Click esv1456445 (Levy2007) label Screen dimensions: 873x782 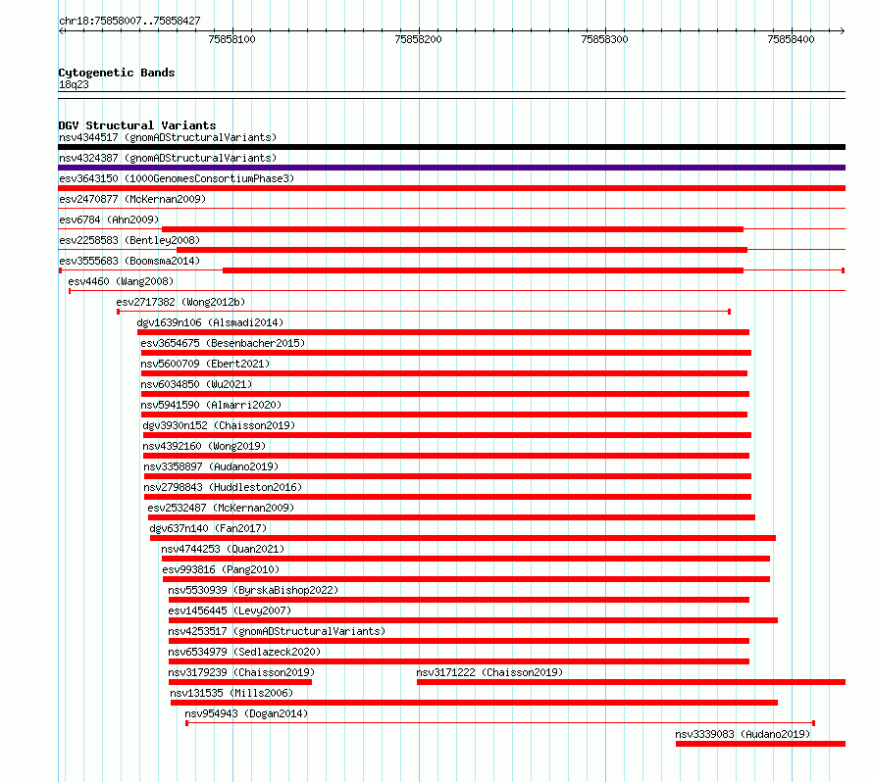coord(230,611)
